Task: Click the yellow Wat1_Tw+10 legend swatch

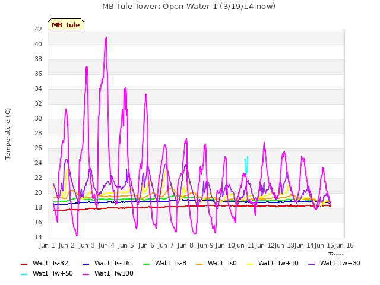Action: click(x=249, y=264)
